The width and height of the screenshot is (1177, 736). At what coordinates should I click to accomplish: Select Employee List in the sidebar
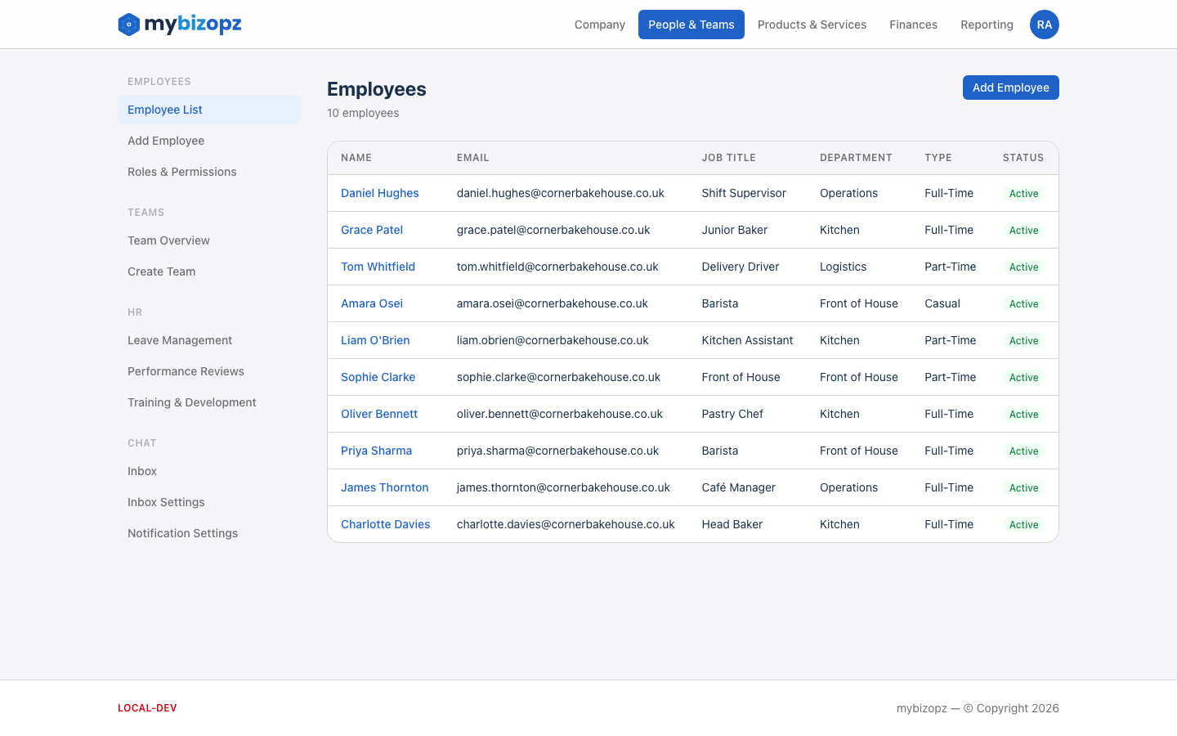point(164,110)
